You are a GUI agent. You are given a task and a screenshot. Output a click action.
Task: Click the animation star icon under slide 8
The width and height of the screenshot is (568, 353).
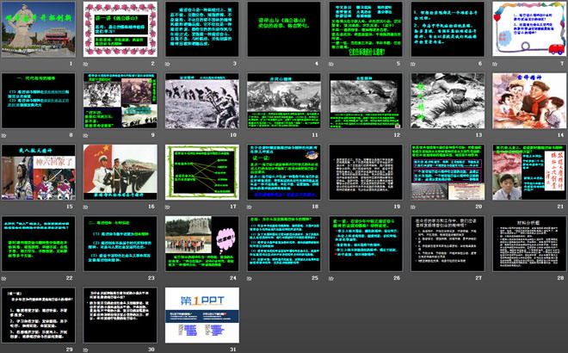tap(3, 135)
